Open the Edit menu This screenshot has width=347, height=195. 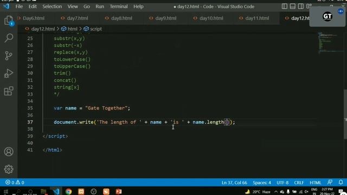click(33, 6)
